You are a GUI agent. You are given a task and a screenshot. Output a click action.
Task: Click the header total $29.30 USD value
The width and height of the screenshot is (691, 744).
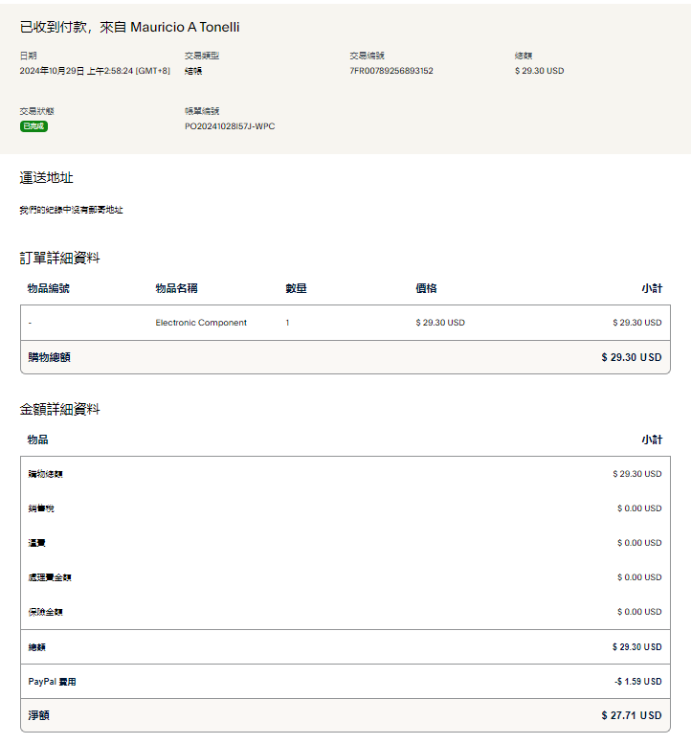pos(539,71)
